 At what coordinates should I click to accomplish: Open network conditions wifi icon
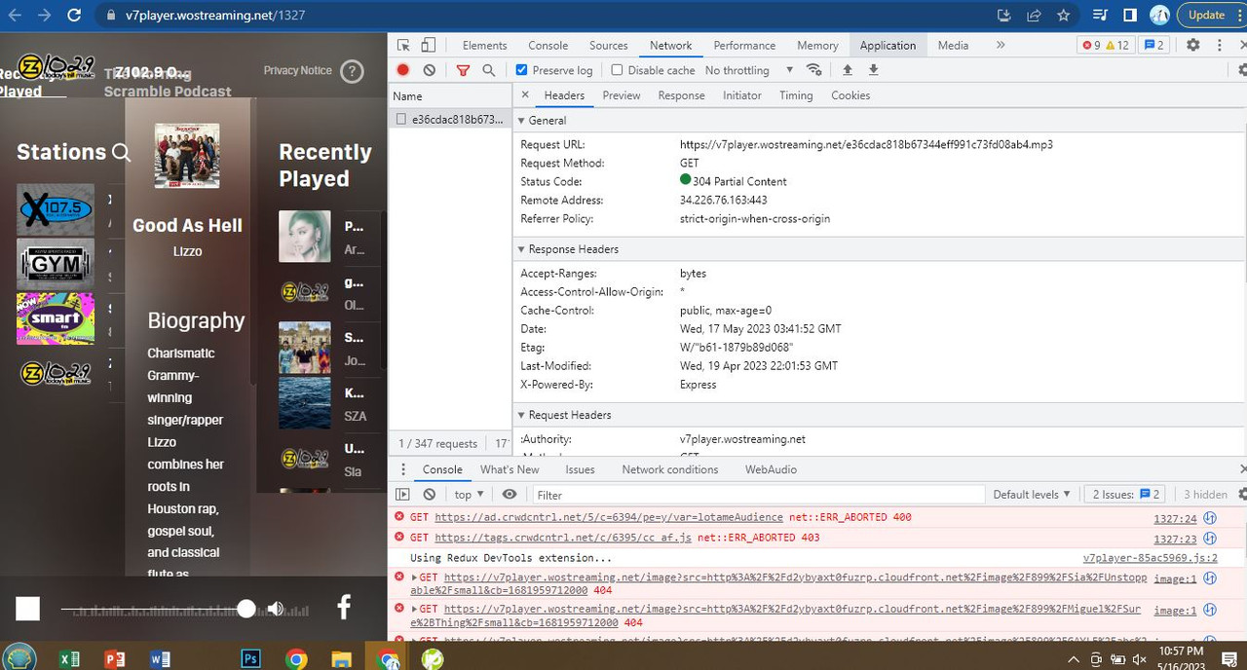pyautogui.click(x=814, y=70)
